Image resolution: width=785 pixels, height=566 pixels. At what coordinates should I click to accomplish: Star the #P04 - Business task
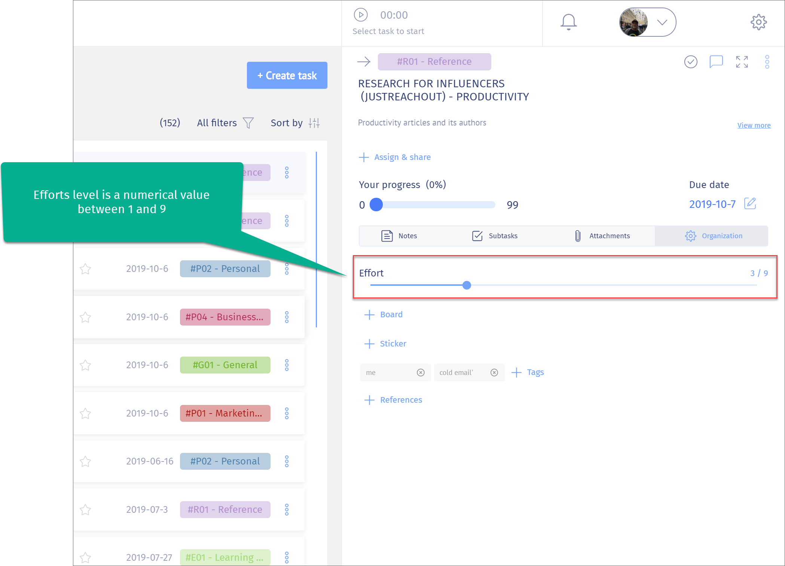[85, 317]
